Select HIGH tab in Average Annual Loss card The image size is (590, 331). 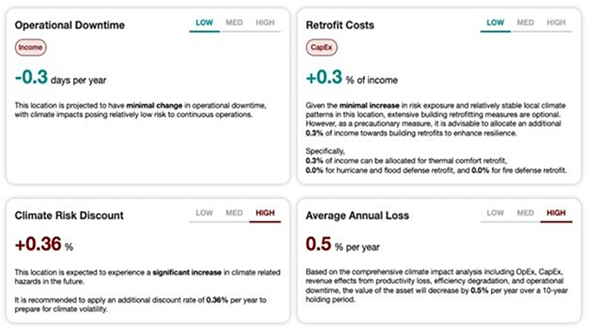point(556,213)
